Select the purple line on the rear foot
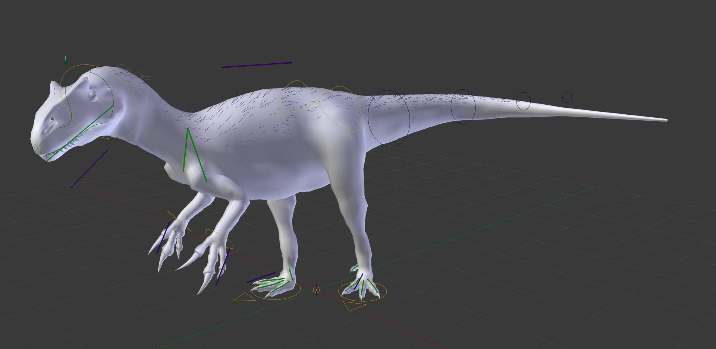Screen dimensions: 716x349 pyautogui.click(x=358, y=282)
